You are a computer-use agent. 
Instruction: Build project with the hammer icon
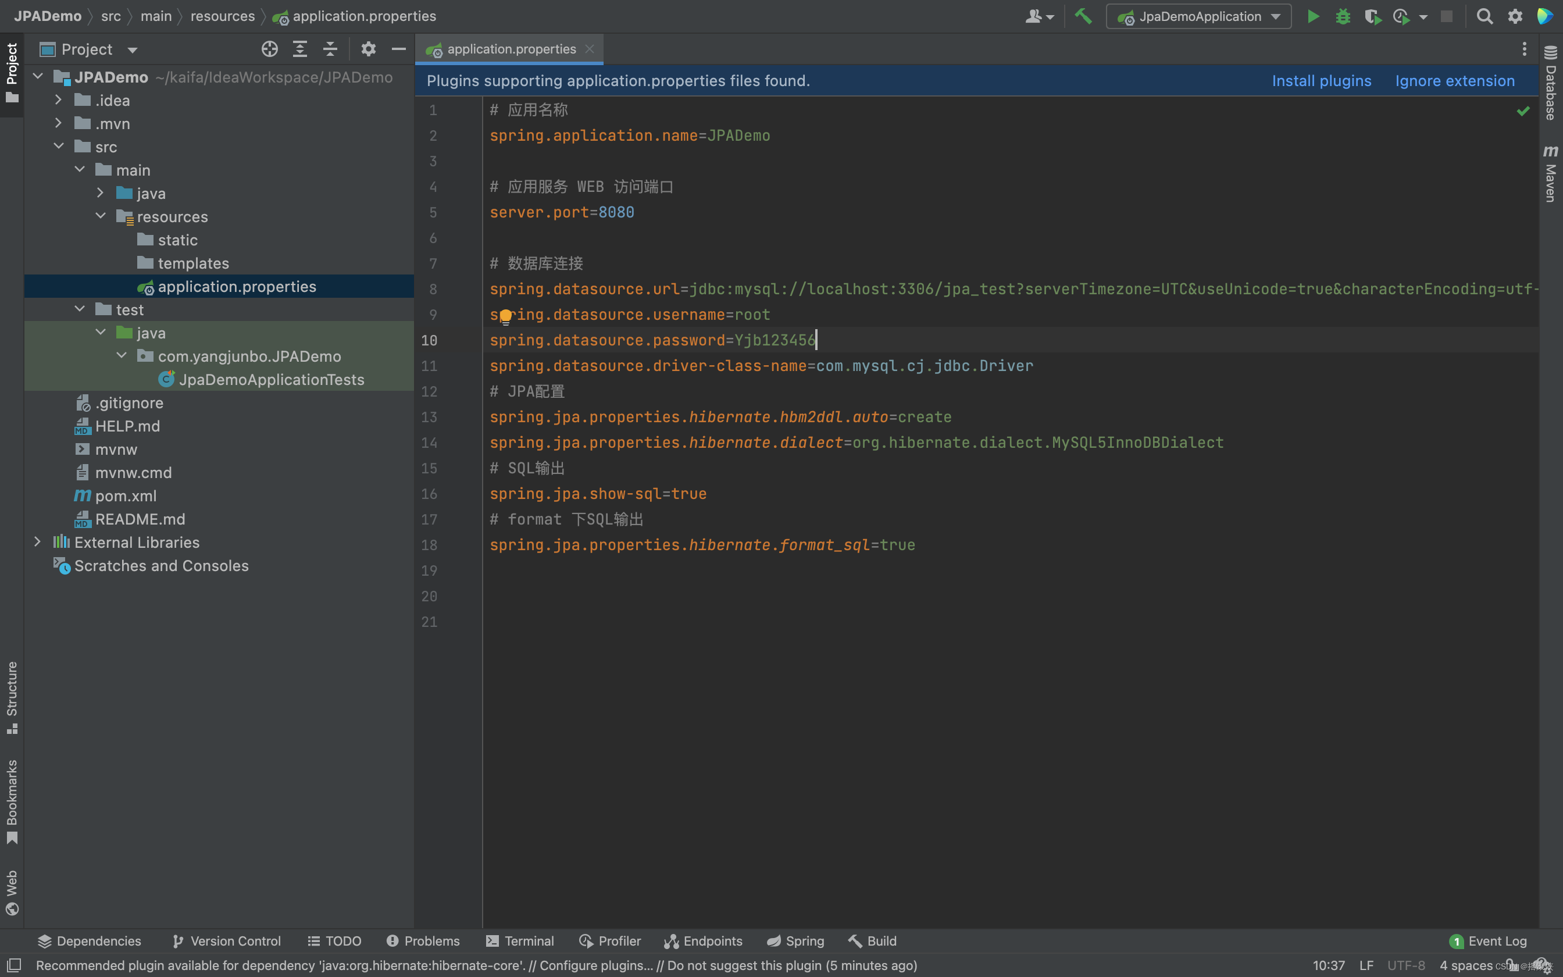[1083, 16]
